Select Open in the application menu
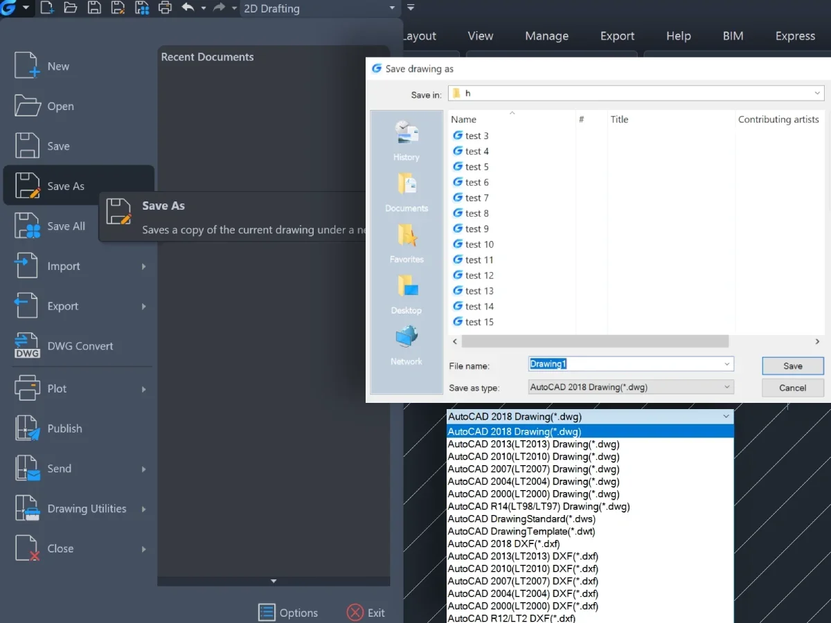The image size is (831, 623). 78,106
